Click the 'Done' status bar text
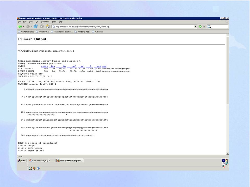Screen dimensions: 250x187 click(x=20, y=157)
